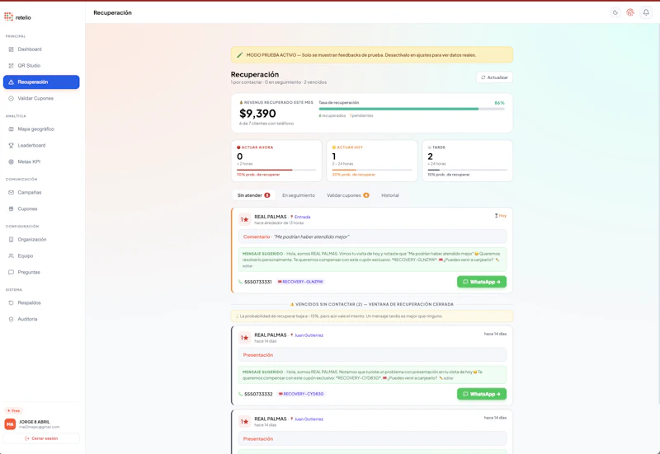Click phone number 5550733331
The width and height of the screenshot is (660, 454).
(258, 282)
